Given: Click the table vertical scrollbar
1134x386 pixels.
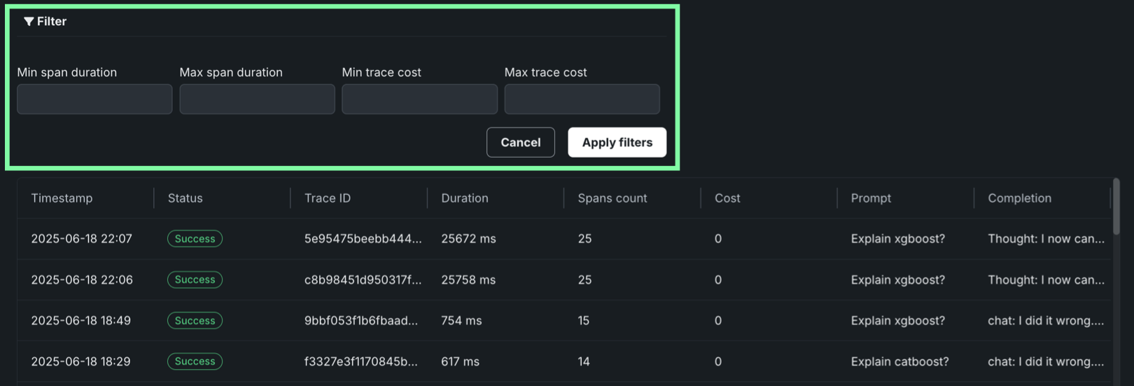Looking at the screenshot, I should click(x=1116, y=207).
